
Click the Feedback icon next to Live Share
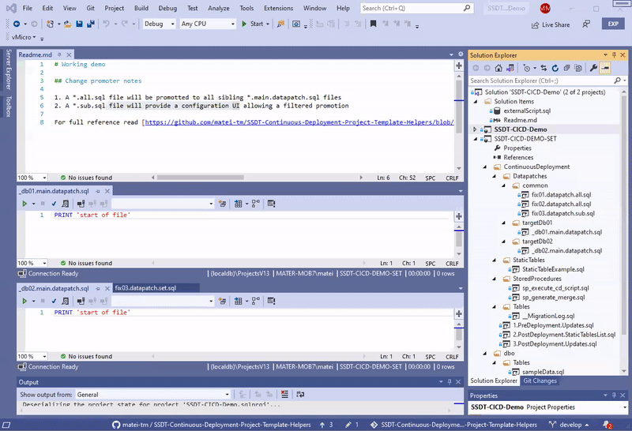[586, 24]
